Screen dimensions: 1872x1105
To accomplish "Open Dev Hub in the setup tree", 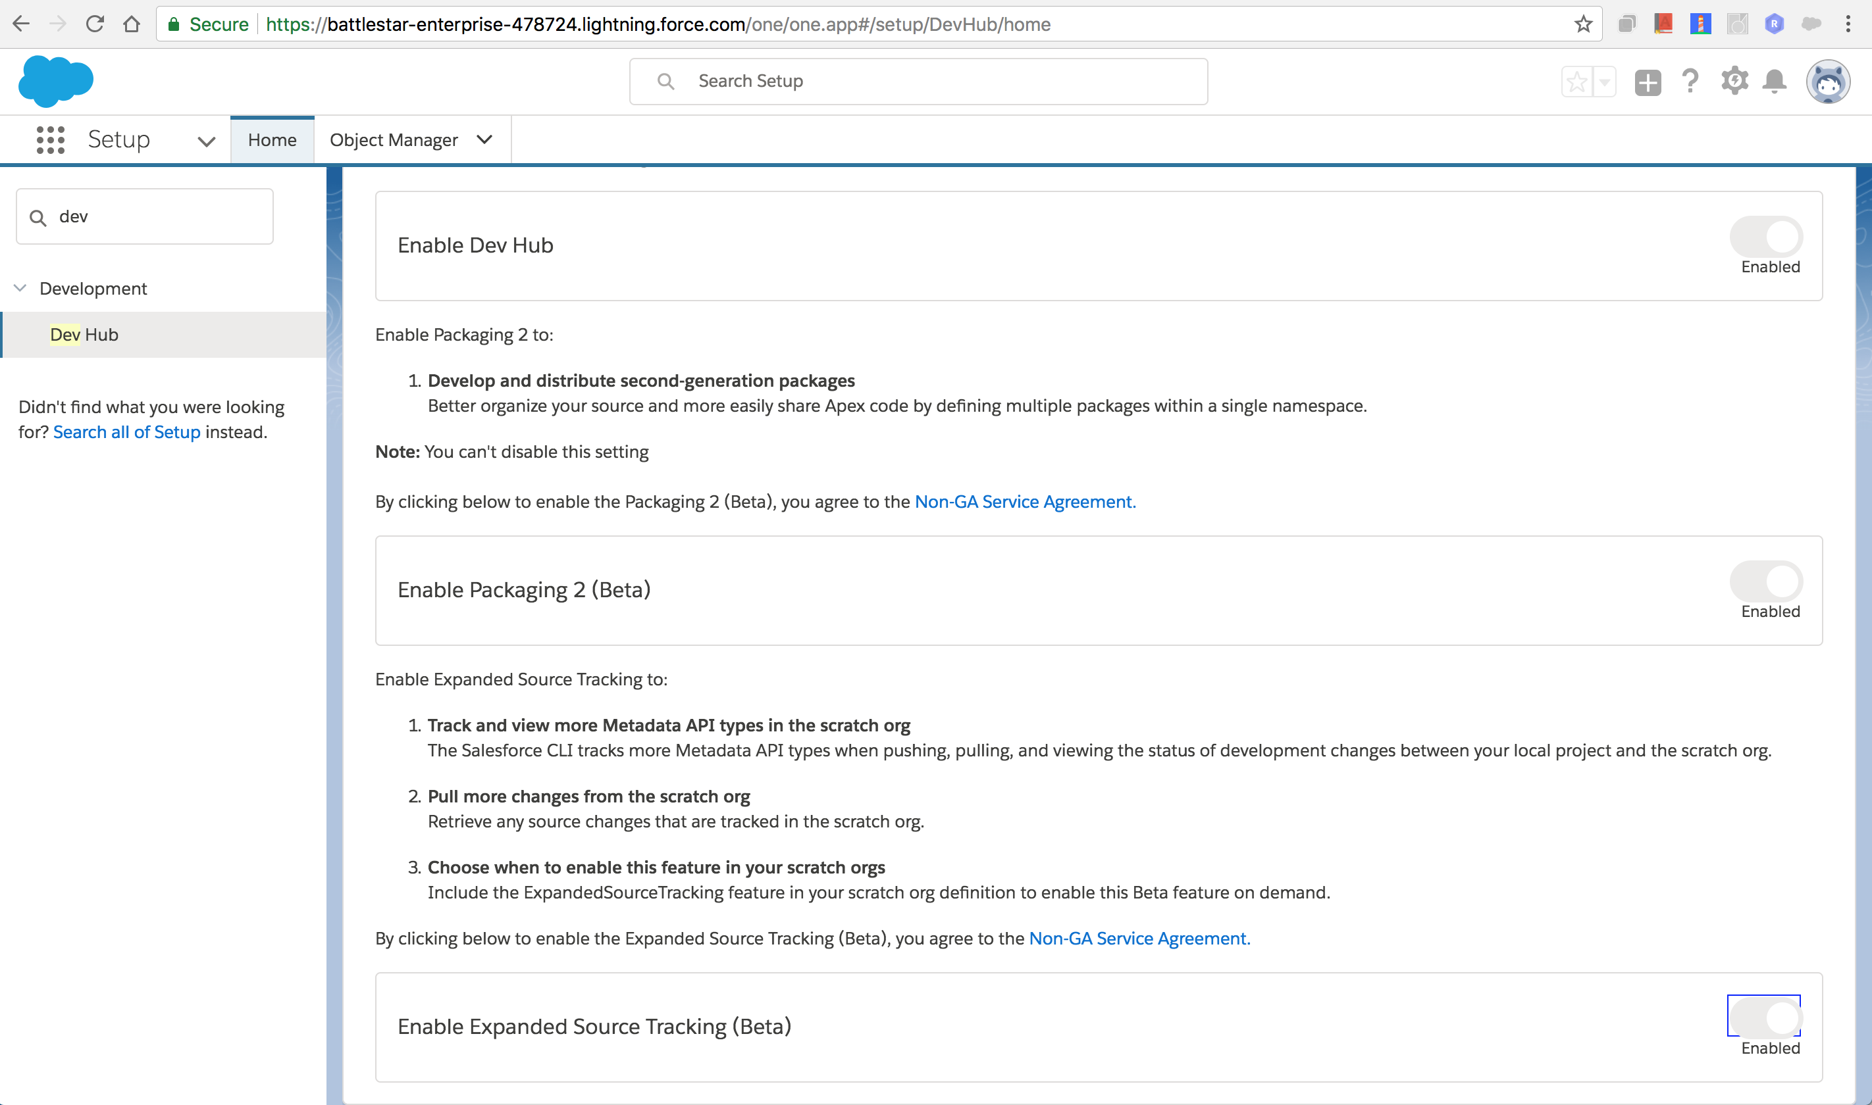I will (84, 334).
